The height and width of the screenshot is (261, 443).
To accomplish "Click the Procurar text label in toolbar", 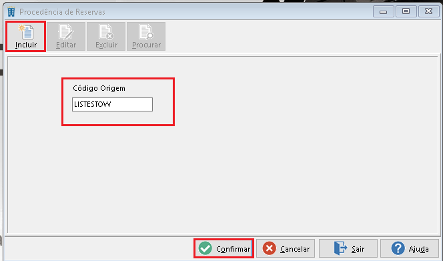I will tap(146, 45).
